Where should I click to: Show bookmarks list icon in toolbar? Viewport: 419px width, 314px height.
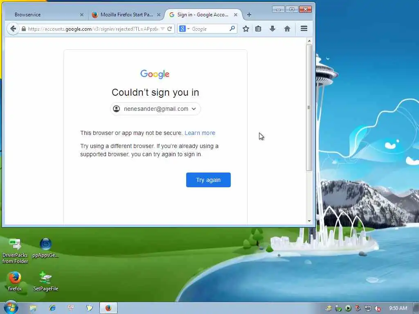pos(258,29)
